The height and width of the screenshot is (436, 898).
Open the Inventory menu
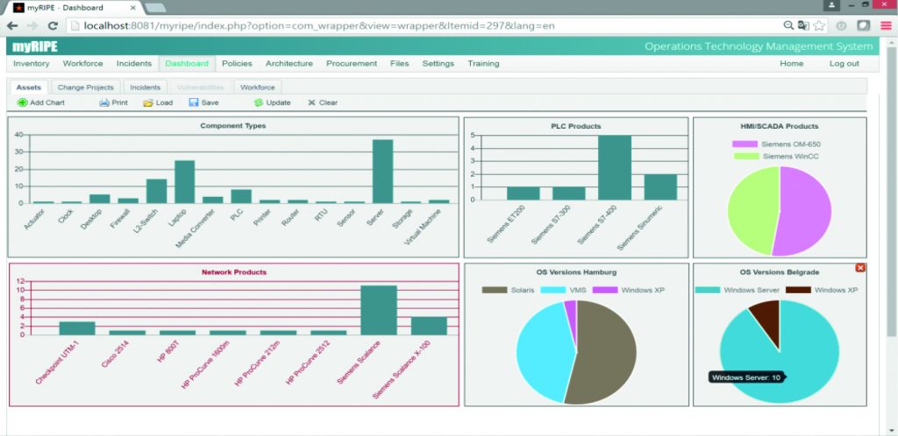click(32, 63)
